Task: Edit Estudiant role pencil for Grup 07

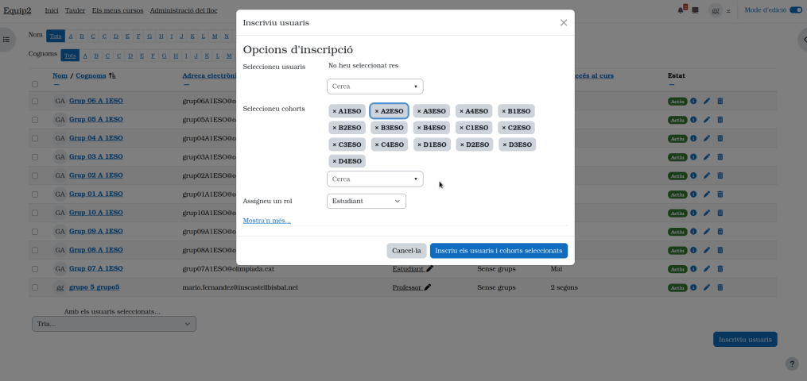Action: pyautogui.click(x=430, y=268)
